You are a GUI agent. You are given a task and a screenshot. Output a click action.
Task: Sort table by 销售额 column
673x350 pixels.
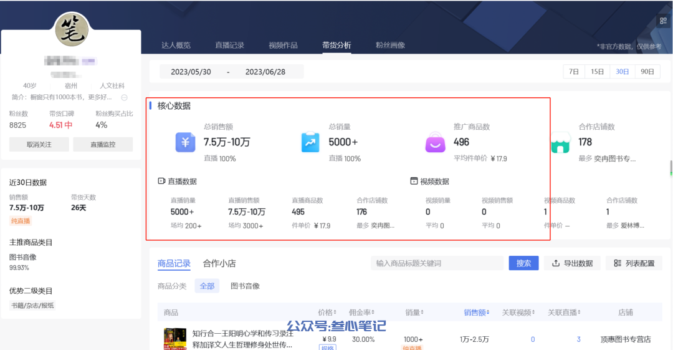(x=477, y=313)
